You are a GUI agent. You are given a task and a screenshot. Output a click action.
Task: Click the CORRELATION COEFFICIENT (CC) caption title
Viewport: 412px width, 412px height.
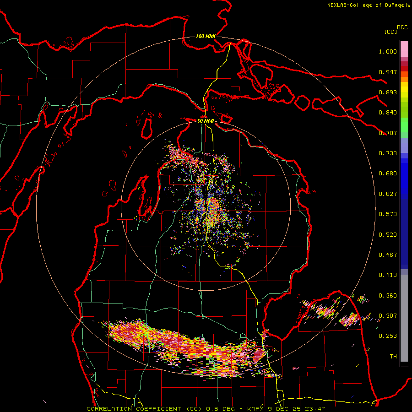point(144,409)
